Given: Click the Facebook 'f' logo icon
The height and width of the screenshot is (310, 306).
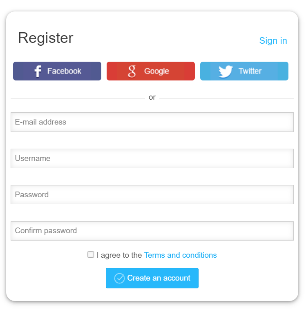Looking at the screenshot, I should tap(38, 71).
